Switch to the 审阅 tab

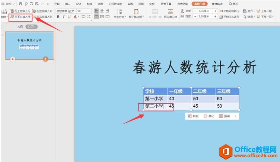pyautogui.click(x=130, y=4)
